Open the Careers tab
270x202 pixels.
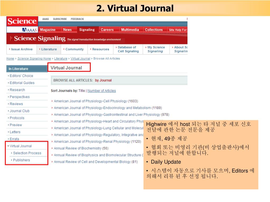107,30
